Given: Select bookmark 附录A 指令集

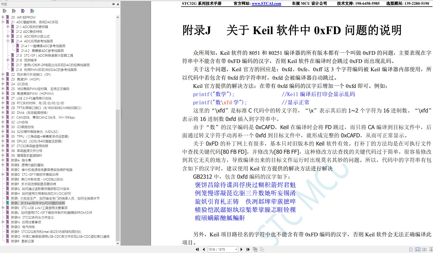Looking at the screenshot, I should click(21, 160).
